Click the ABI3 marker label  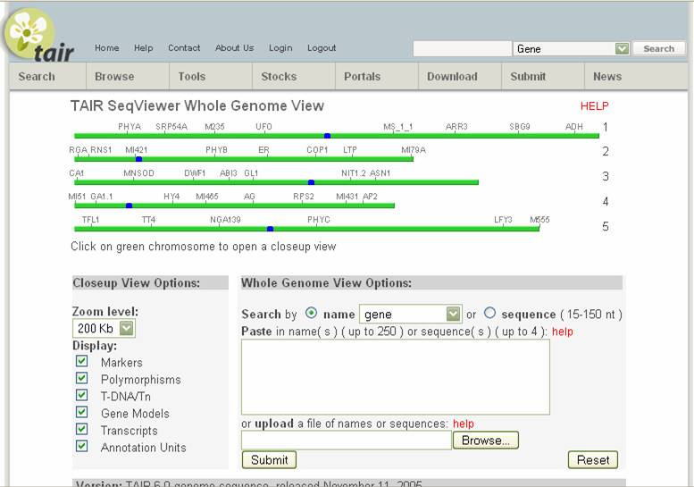pyautogui.click(x=229, y=173)
